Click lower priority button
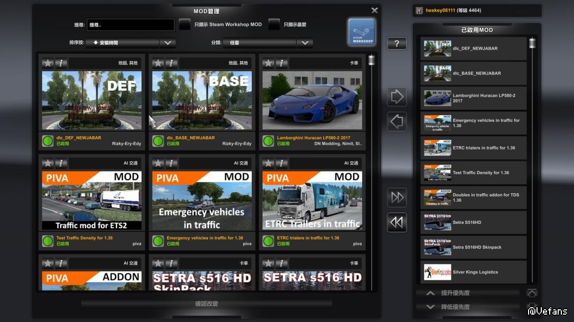574x322 pixels. coord(431,307)
